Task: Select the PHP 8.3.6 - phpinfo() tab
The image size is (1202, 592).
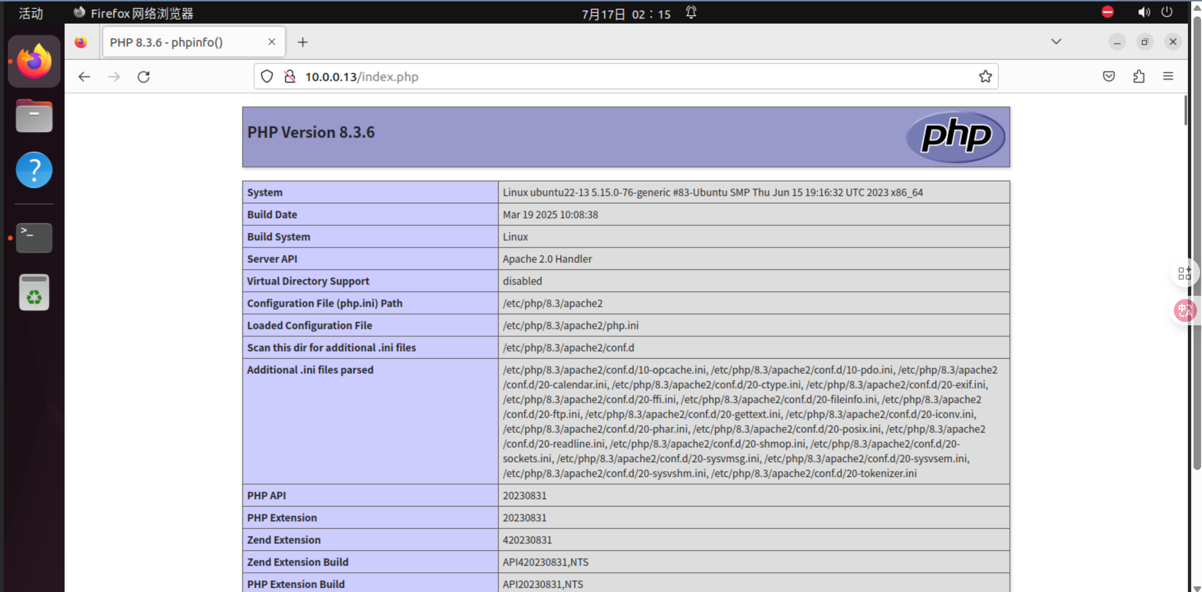Action: click(x=194, y=42)
